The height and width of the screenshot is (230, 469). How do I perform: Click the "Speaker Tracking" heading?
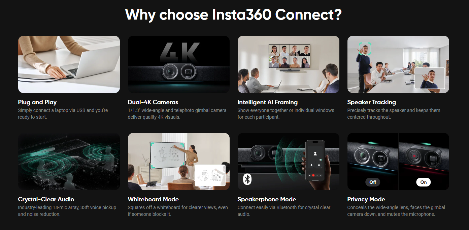pos(372,102)
